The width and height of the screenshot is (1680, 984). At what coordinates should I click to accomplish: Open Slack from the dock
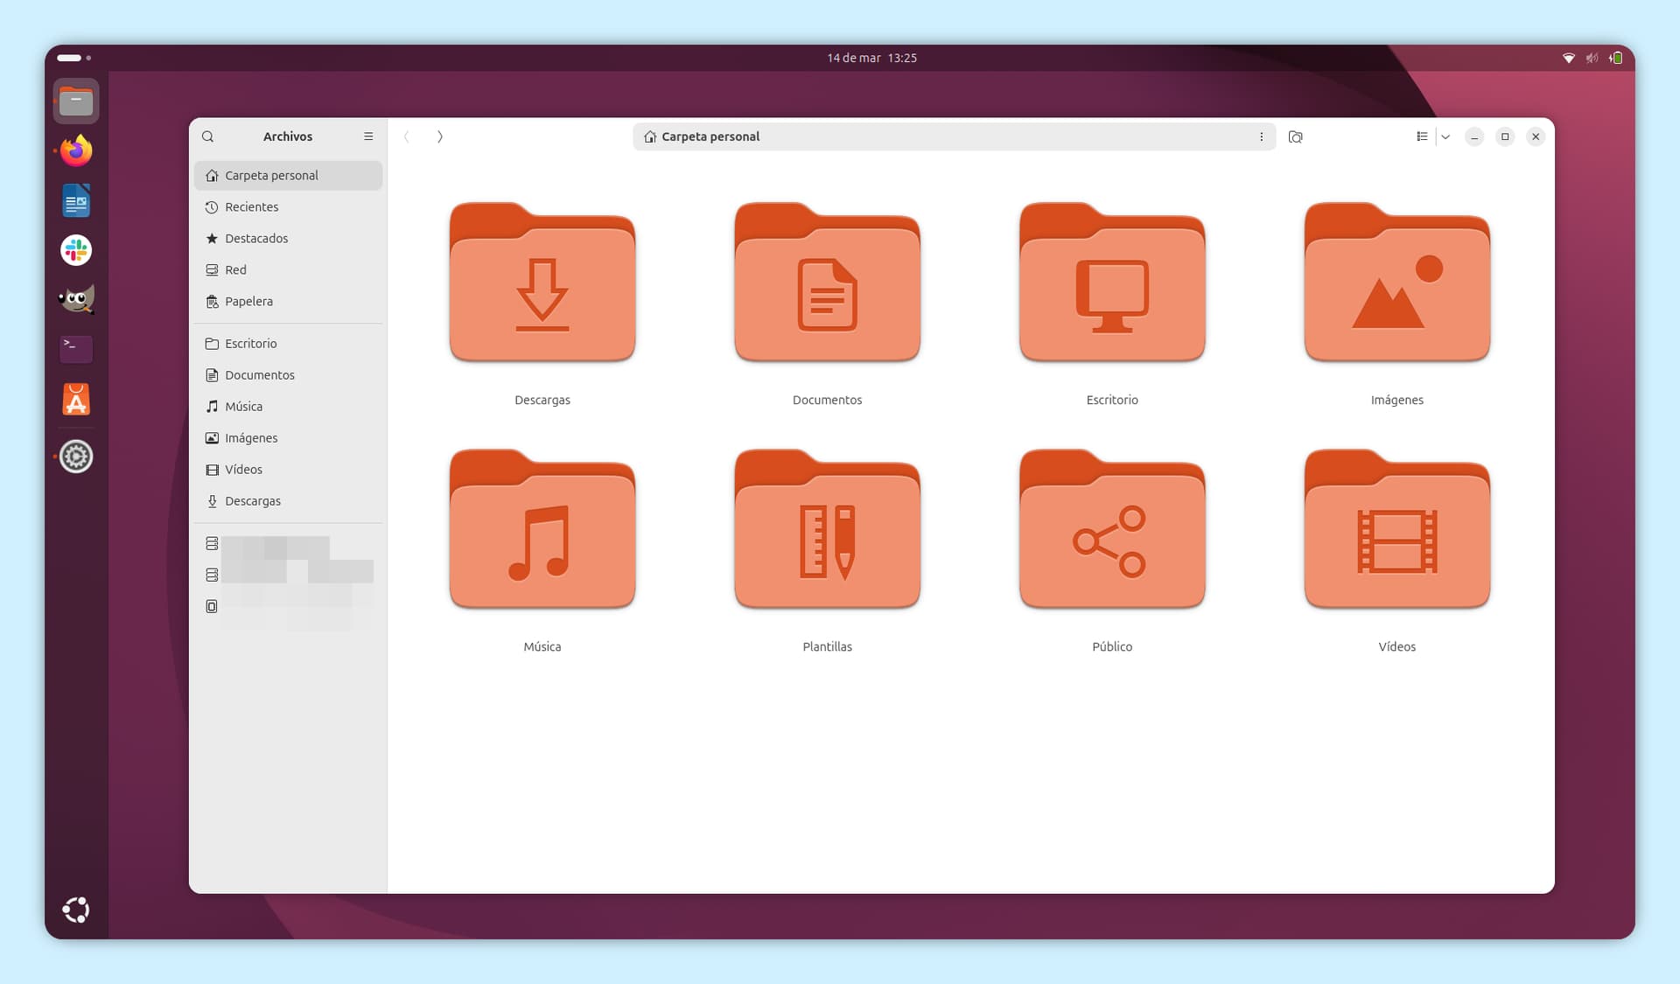[76, 250]
